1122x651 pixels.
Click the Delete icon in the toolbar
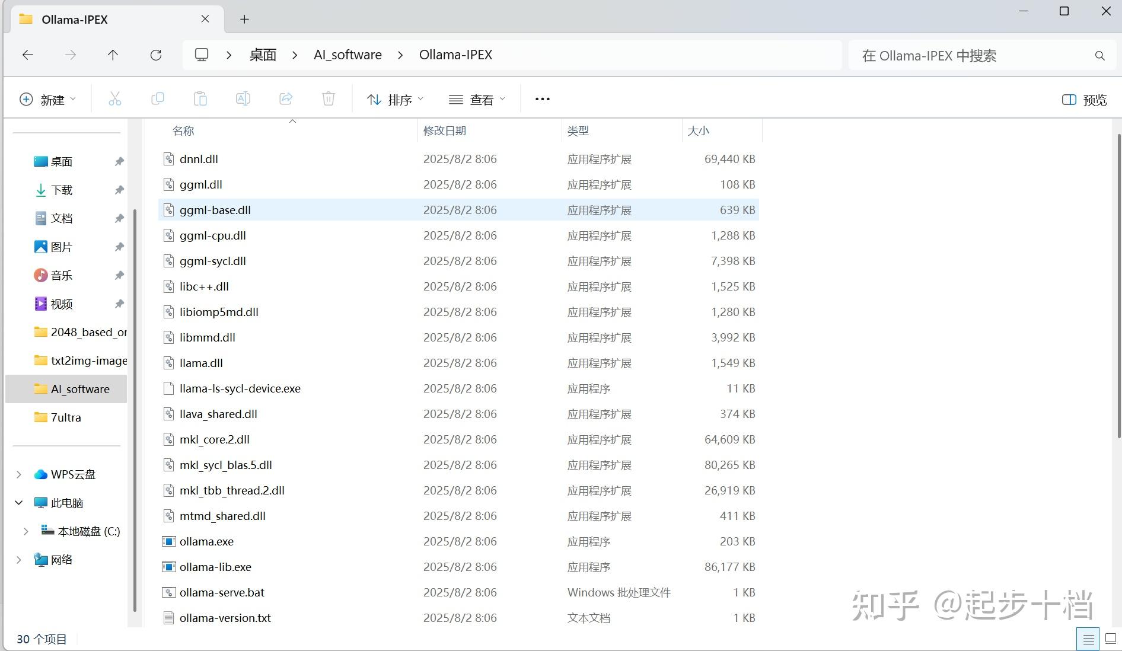pos(329,99)
